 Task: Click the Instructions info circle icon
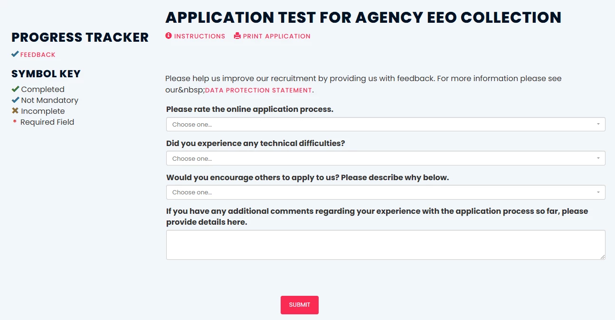[169, 36]
